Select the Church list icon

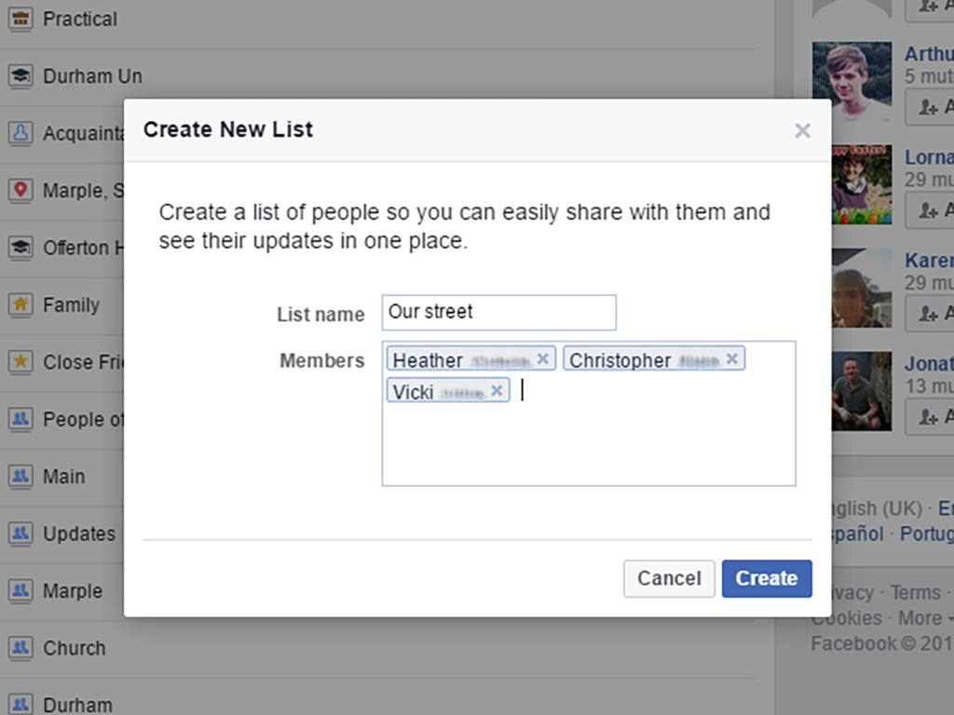[x=20, y=648]
